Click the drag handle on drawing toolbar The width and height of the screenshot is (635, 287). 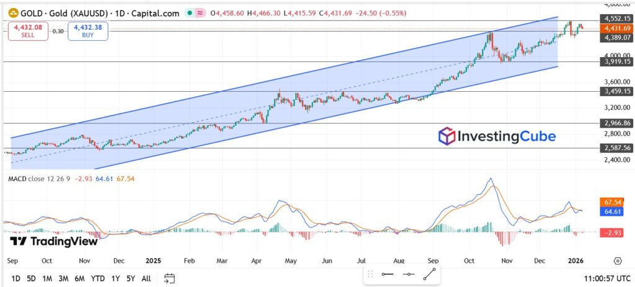coord(370,274)
